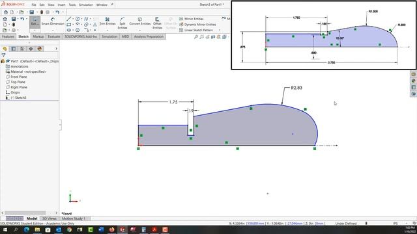Open the Undo dropdown arrow in quick access bar
This screenshot has width=417, height=234.
(x=63, y=12)
